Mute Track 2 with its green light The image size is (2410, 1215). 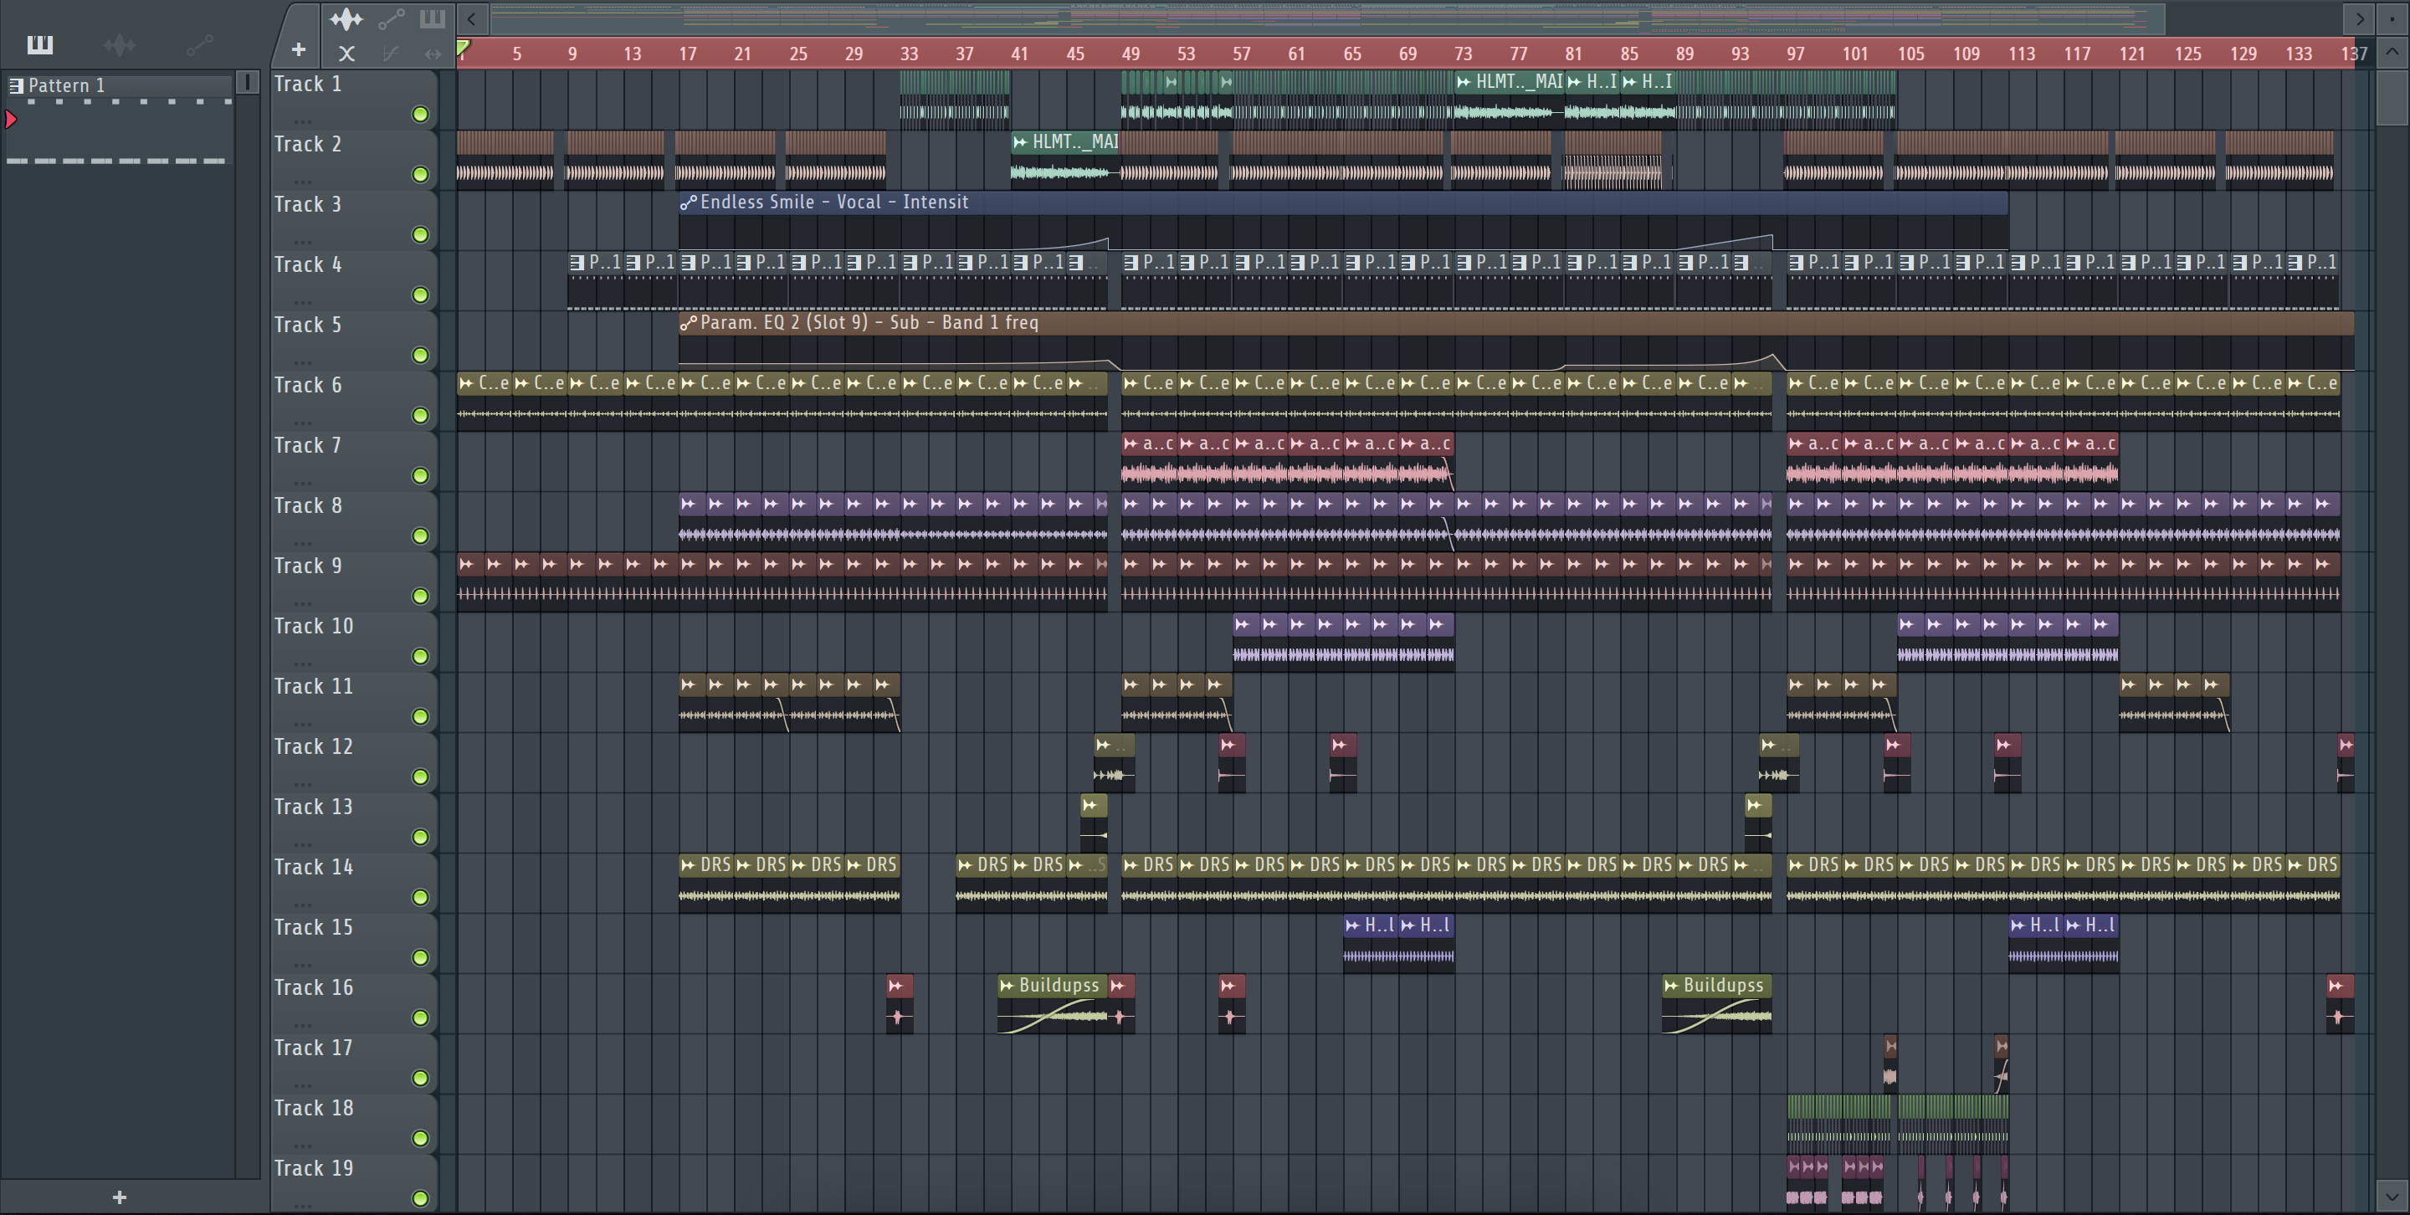pyautogui.click(x=420, y=174)
